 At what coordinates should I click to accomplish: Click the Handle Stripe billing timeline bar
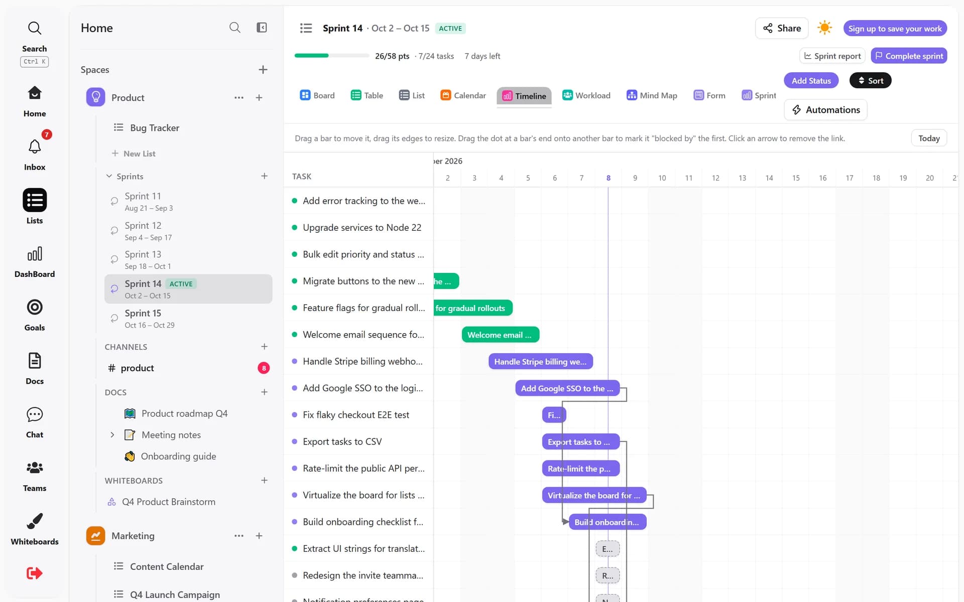tap(540, 362)
